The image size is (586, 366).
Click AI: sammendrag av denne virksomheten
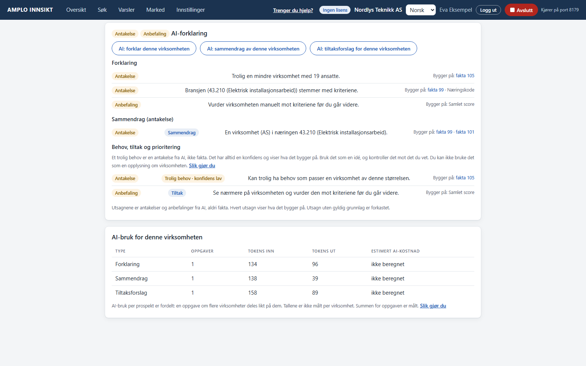tap(253, 48)
